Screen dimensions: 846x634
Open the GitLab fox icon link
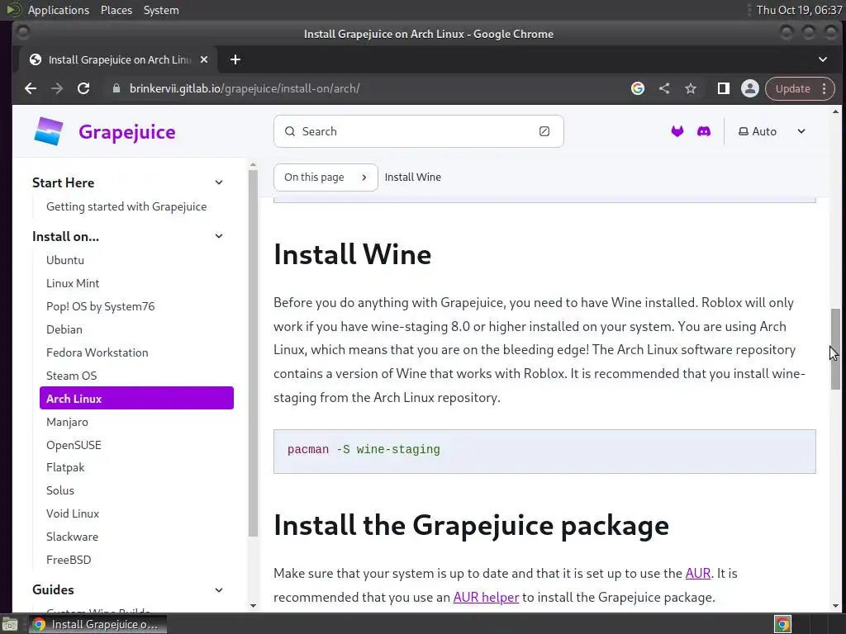pyautogui.click(x=677, y=131)
